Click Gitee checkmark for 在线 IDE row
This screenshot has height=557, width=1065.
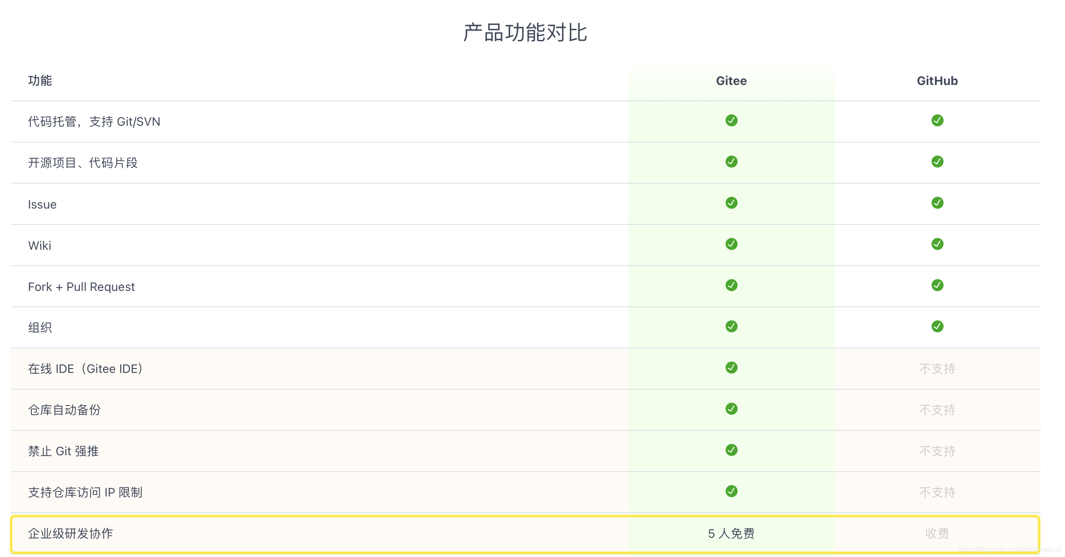click(731, 368)
